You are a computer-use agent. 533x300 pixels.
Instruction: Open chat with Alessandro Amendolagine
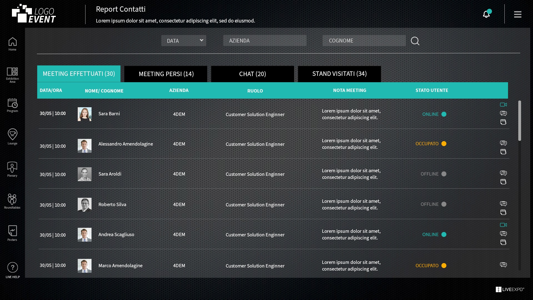[503, 143]
